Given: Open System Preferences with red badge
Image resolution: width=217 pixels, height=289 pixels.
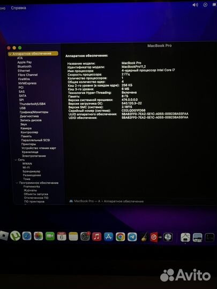Looking at the screenshot, I should [85, 237].
